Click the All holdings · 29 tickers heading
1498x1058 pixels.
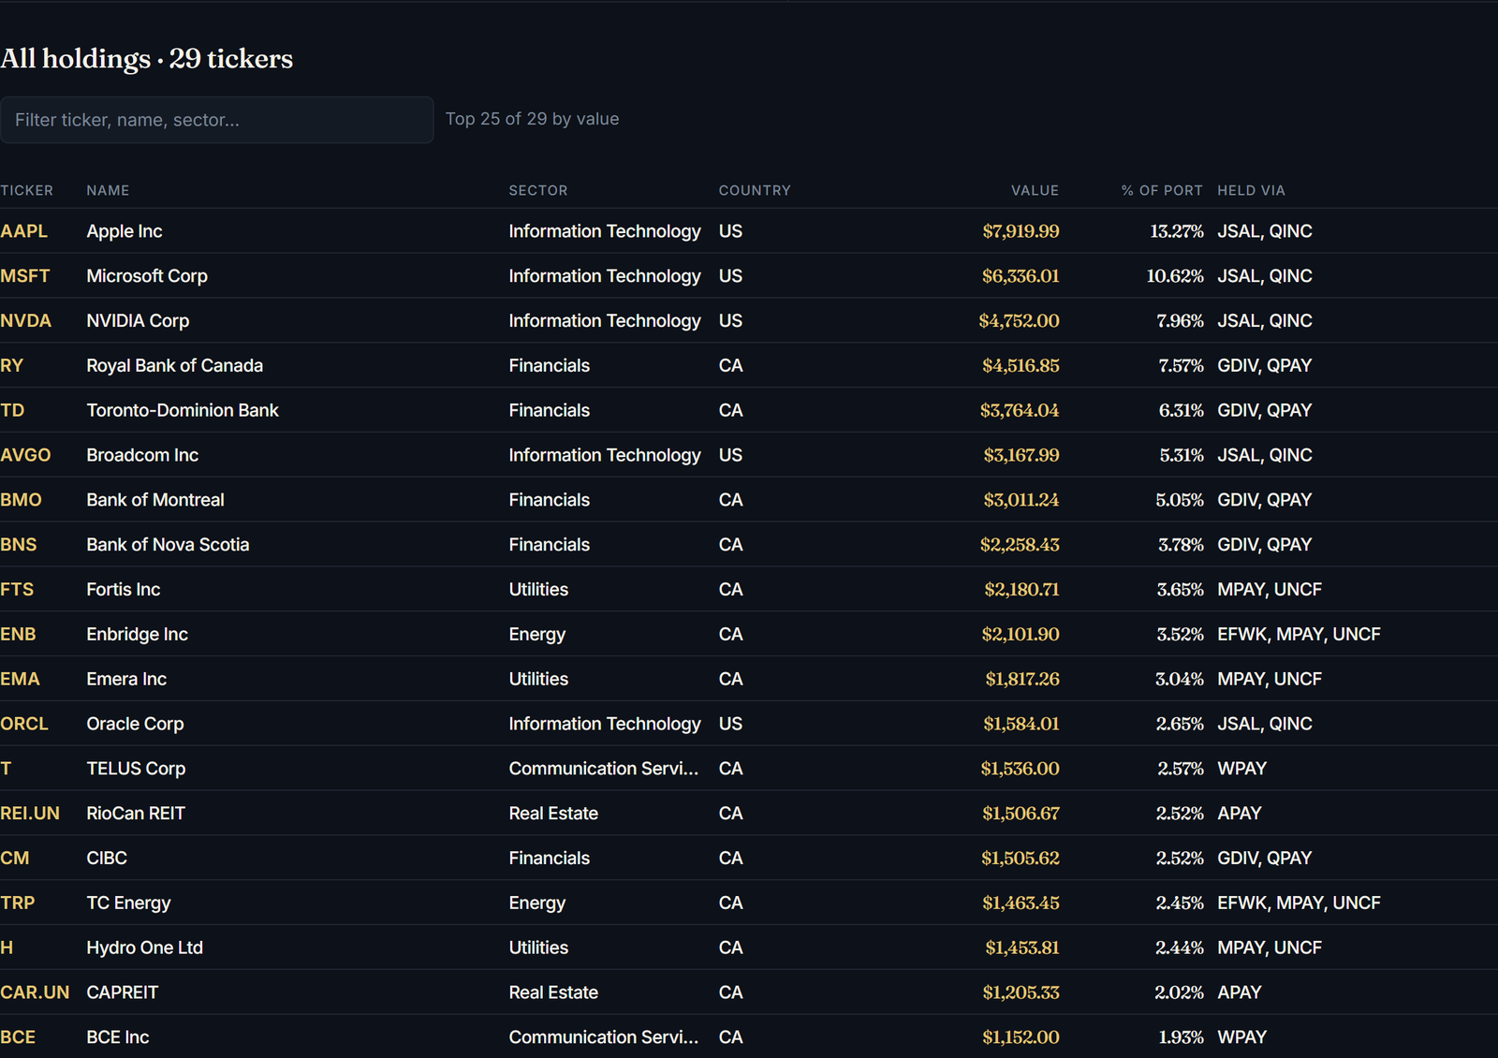[147, 59]
